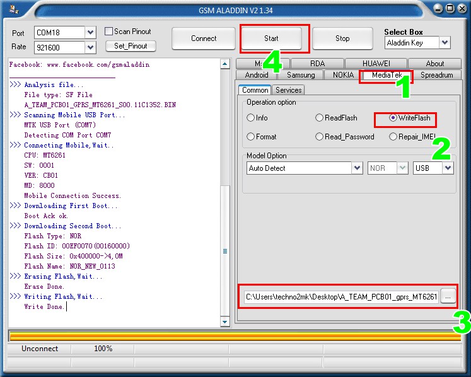Click the browse '...' button for firmware file

[447, 296]
